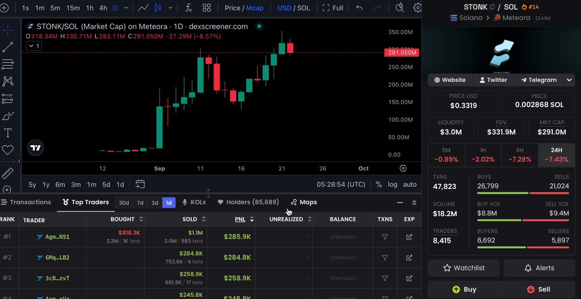Screen dimensions: 581x299
Task: Toggle auto scale on chart
Action: point(410,184)
